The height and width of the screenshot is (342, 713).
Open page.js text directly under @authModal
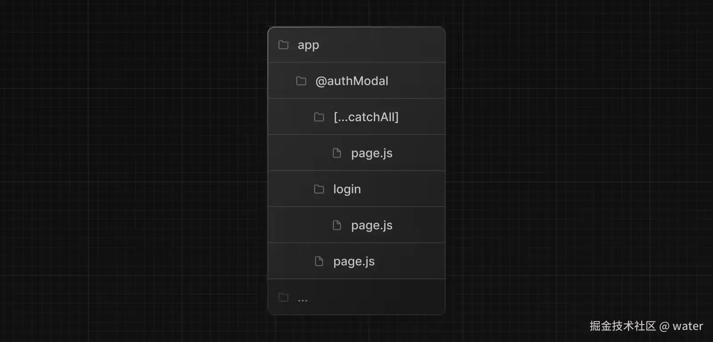pos(354,262)
